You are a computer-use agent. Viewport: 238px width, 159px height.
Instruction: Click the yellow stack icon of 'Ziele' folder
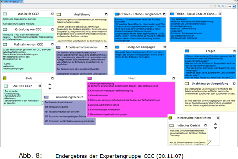[x=5, y=78]
